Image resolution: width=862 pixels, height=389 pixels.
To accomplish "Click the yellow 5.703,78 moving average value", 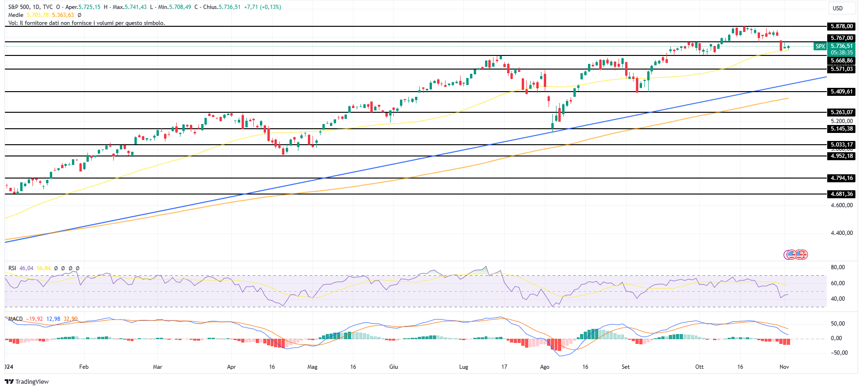I will point(38,15).
